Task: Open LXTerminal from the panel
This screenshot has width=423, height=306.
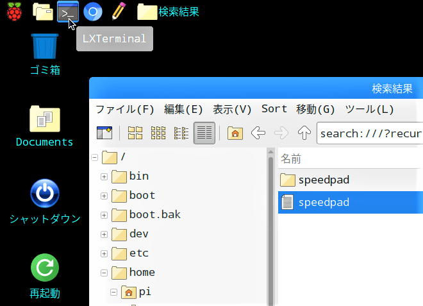Action: 68,12
